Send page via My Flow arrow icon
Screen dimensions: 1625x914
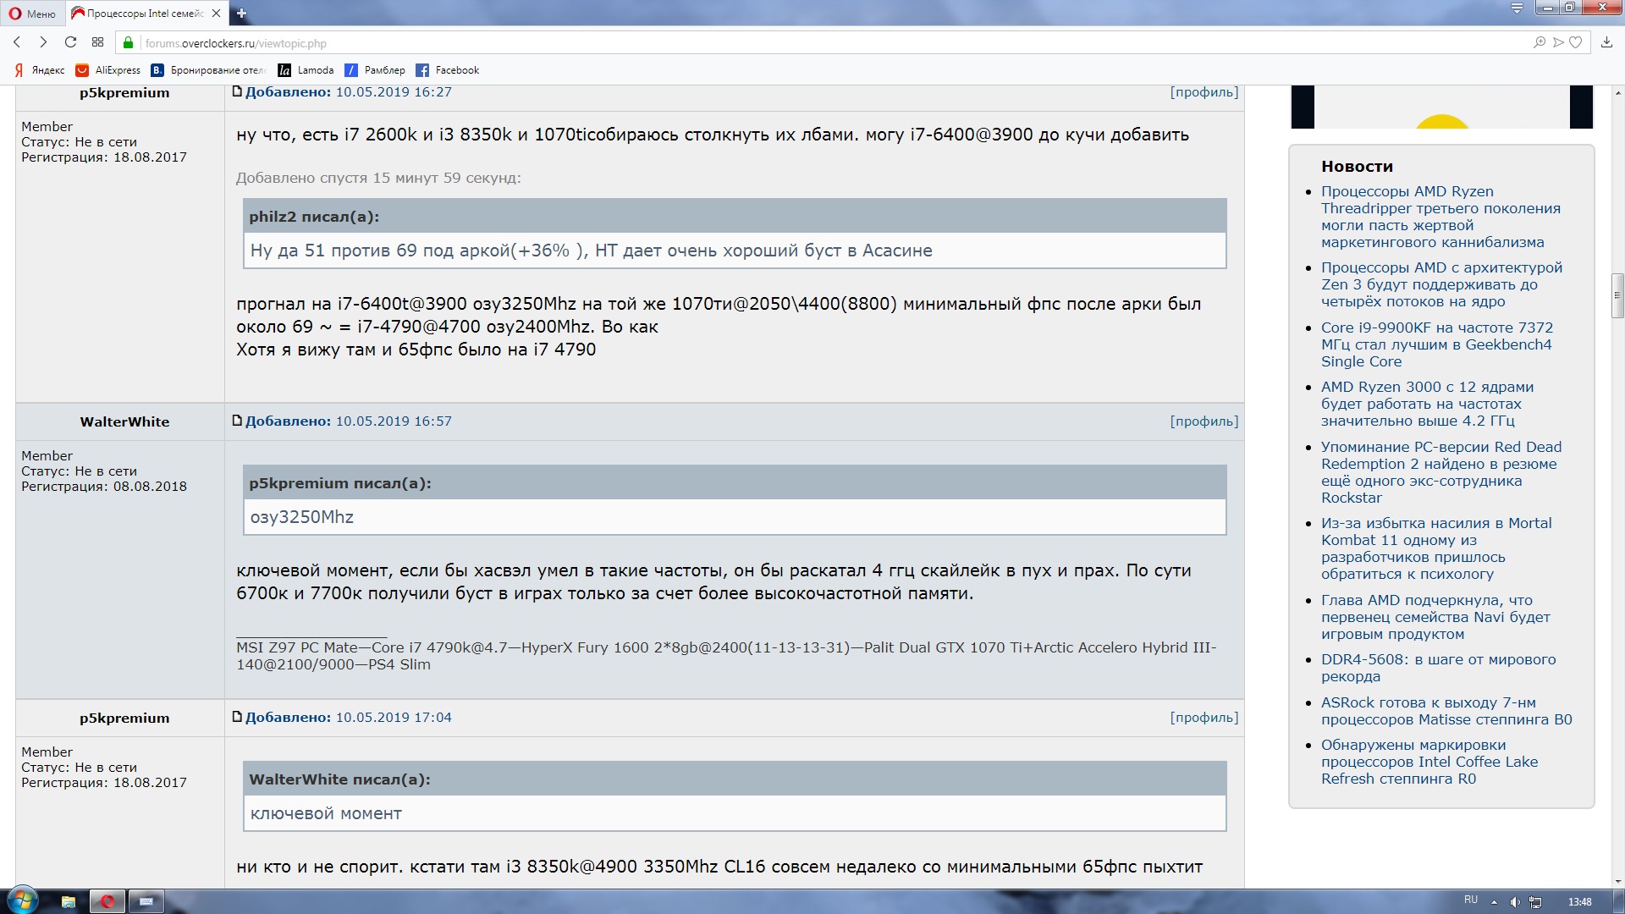(x=1558, y=42)
